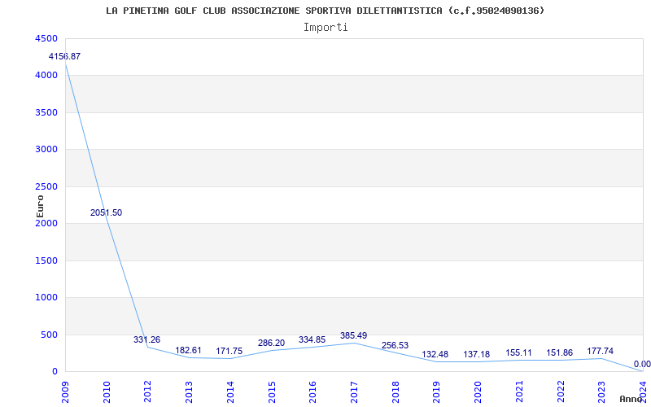Click the peak value 385.49
The width and height of the screenshot is (651, 407).
(353, 335)
